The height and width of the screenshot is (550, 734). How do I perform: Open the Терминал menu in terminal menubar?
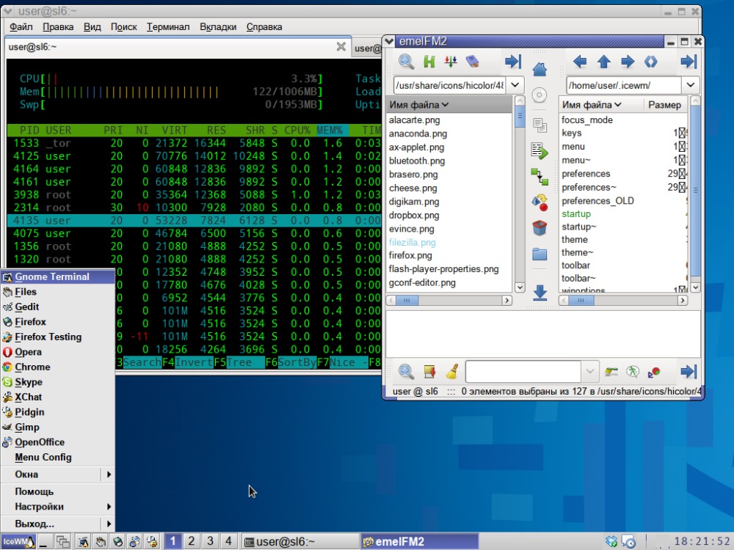pyautogui.click(x=167, y=26)
